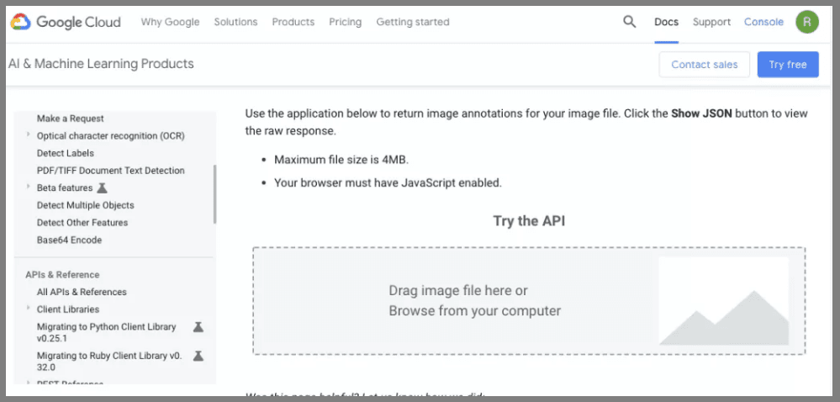
Task: Open the account avatar with letter R
Action: pyautogui.click(x=806, y=22)
